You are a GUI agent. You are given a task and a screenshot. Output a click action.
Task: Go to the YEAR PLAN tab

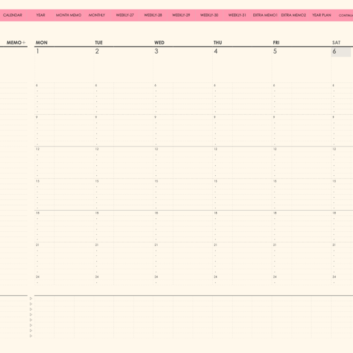tap(322, 15)
